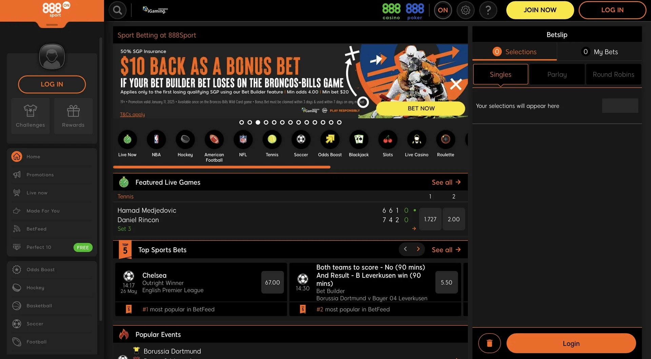The width and height of the screenshot is (651, 359).
Task: See all Featured Live Games
Action: coord(446,182)
